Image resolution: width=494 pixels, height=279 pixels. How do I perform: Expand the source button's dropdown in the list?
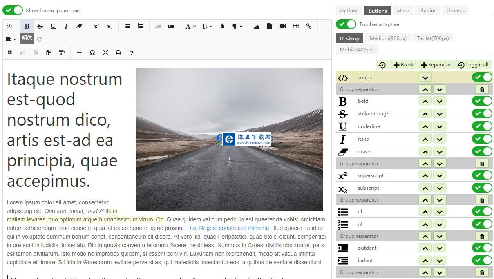pos(425,77)
